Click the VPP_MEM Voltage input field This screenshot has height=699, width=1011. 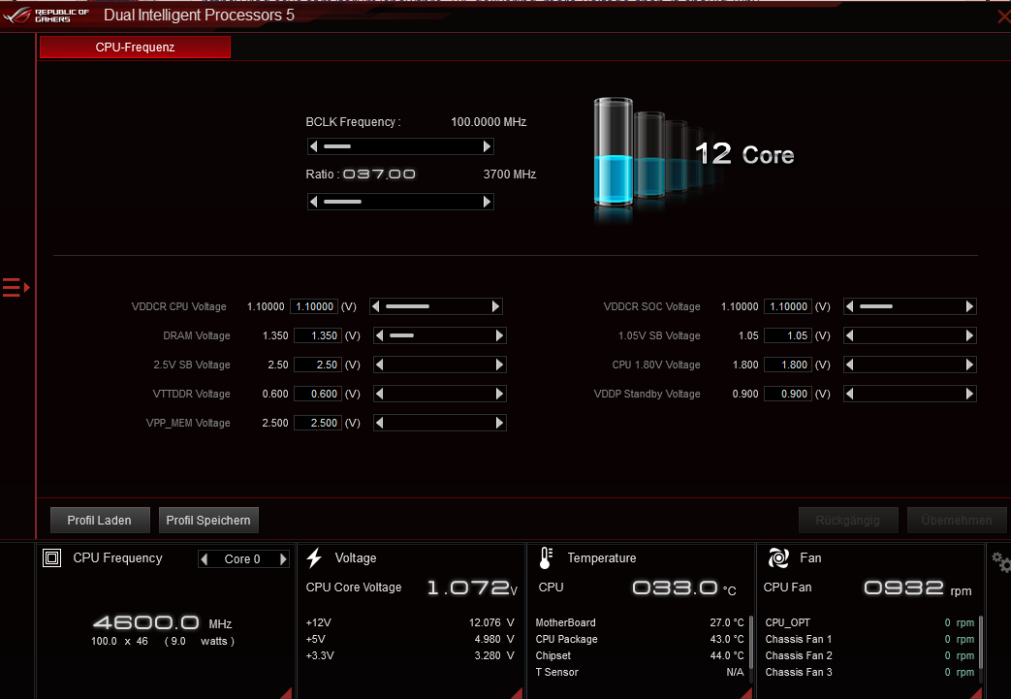coord(318,423)
